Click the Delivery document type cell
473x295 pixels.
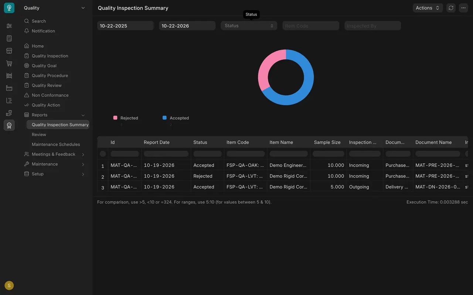pos(398,187)
